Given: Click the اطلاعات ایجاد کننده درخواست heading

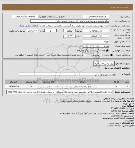Looking at the screenshot, I should (x=118, y=118).
